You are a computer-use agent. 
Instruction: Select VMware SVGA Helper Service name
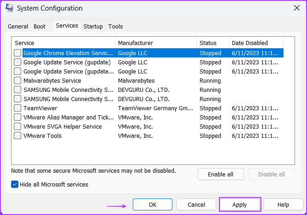coord(63,126)
